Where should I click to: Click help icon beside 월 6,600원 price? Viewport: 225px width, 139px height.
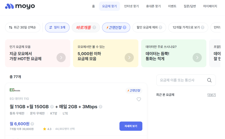tap(32, 124)
